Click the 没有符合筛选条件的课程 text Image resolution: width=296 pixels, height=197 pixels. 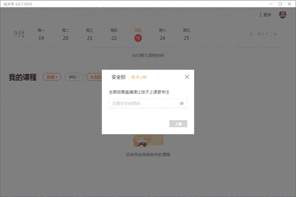pyautogui.click(x=148, y=154)
